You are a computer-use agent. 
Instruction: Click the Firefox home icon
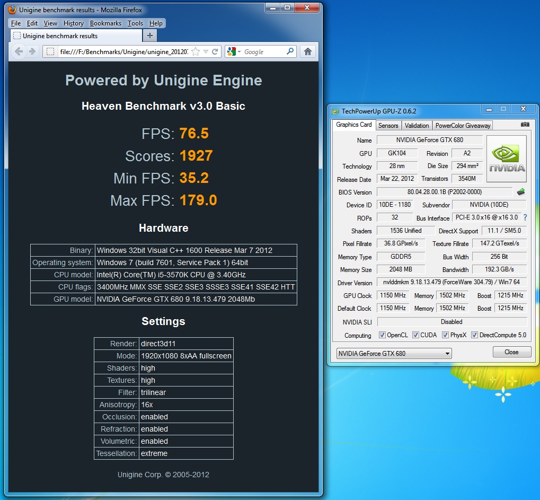coord(307,51)
